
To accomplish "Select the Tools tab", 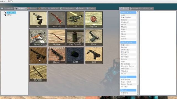I will (124, 9).
